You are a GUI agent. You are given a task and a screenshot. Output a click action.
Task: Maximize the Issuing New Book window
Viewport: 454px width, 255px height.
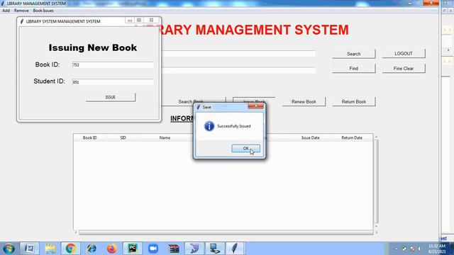coord(139,21)
